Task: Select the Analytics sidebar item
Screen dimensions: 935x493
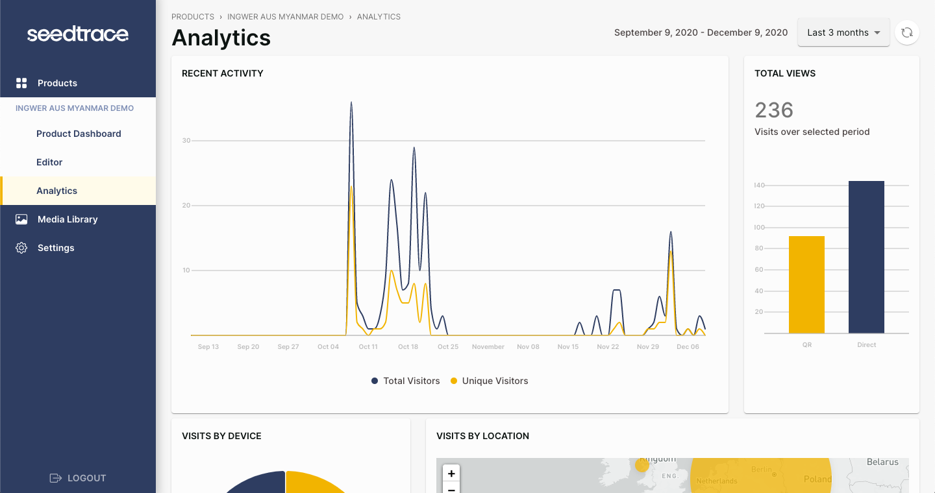Action: 78,191
